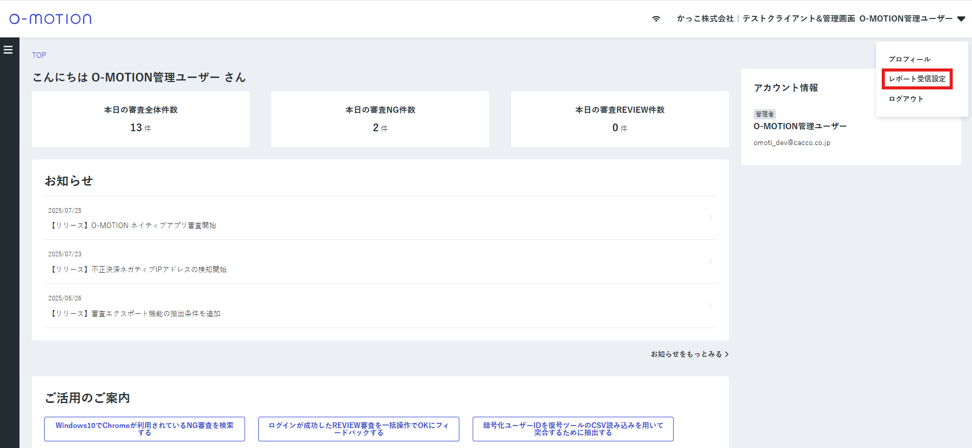This screenshot has height=448, width=972.
Task: Open プロフィール from user menu
Action: (909, 59)
